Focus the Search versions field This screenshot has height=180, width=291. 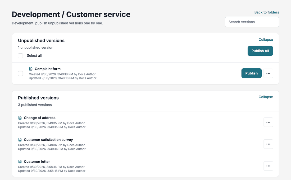[x=252, y=22]
